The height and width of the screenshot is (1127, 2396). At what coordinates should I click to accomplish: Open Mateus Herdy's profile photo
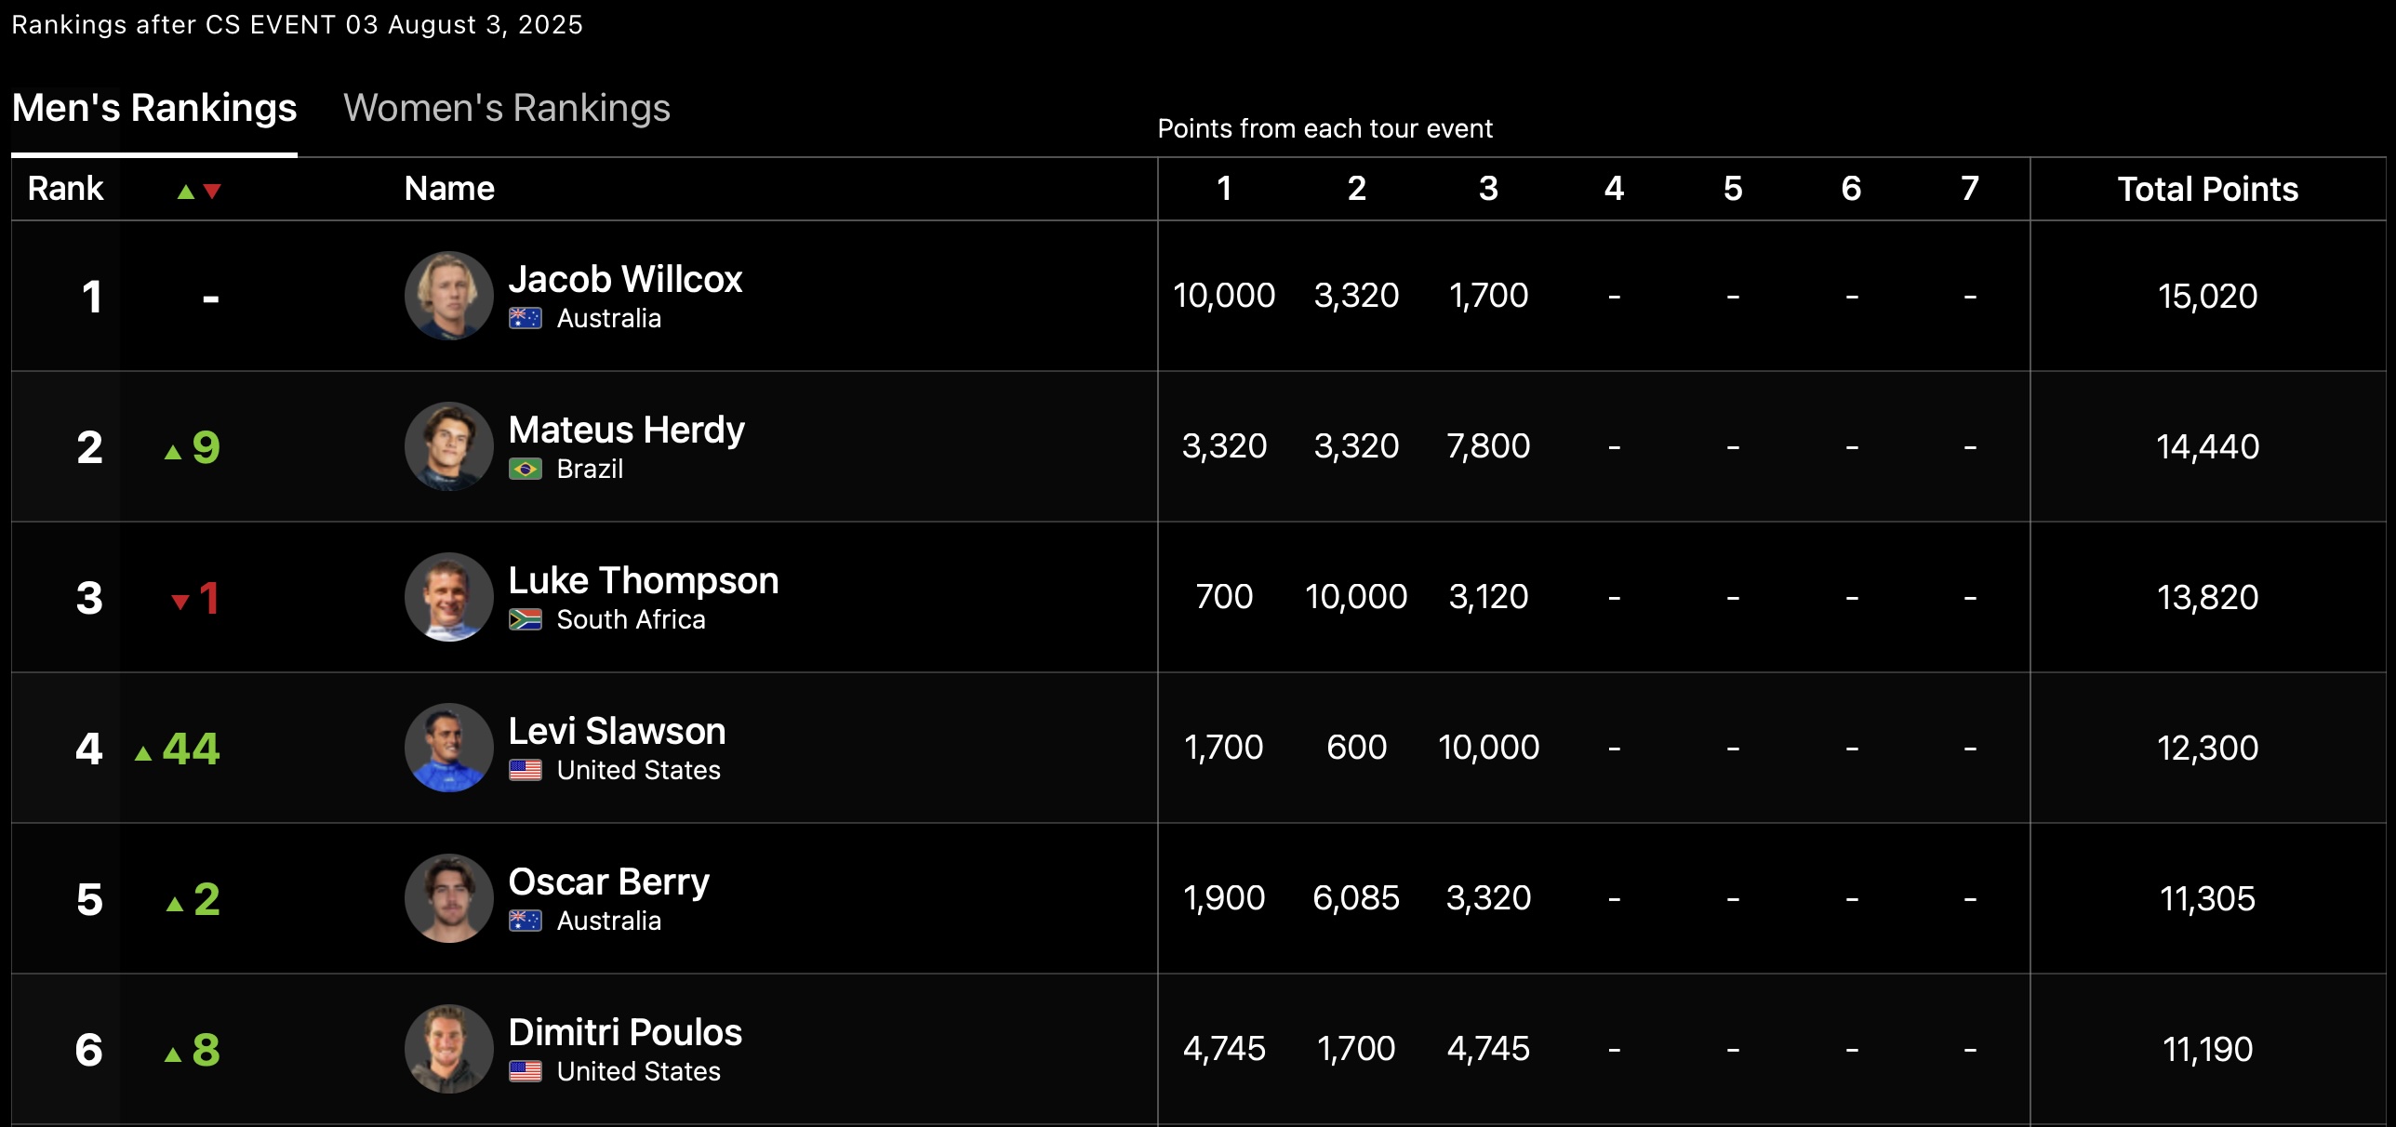(x=449, y=446)
